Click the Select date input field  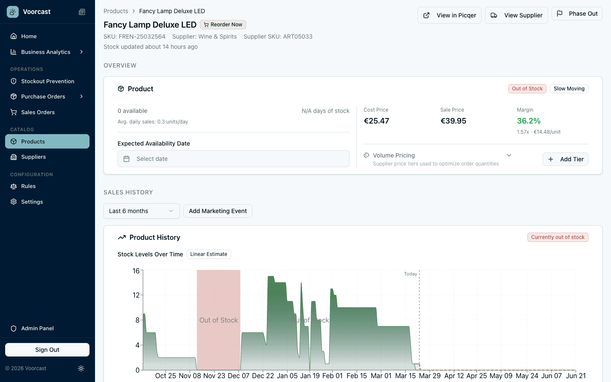tap(233, 158)
